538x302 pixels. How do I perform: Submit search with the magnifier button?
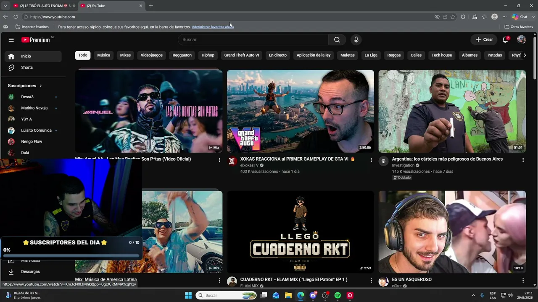click(x=337, y=40)
